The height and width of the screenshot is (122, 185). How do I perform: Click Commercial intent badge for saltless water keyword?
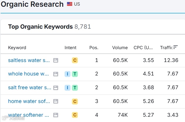75,61
